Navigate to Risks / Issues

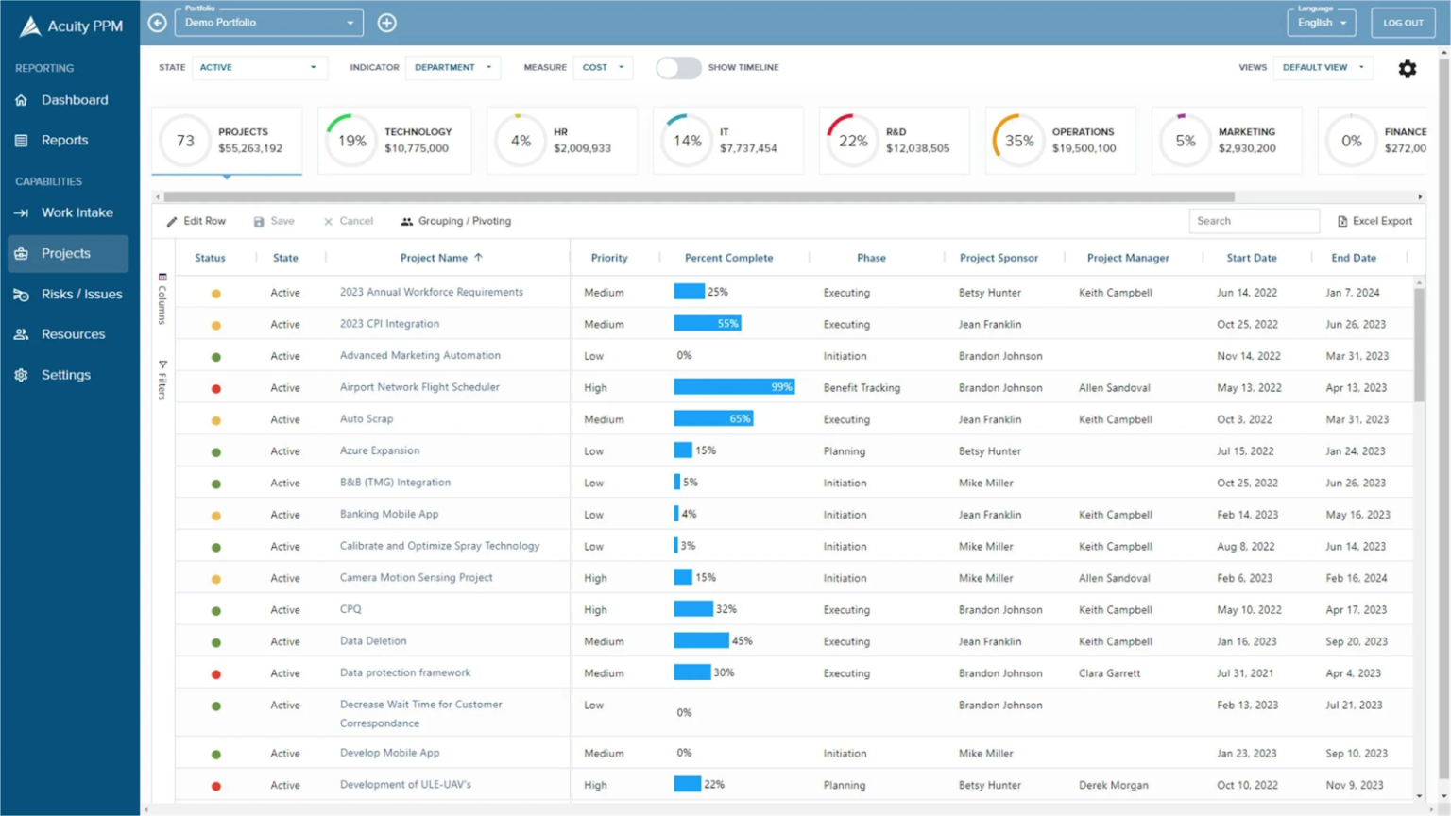click(81, 294)
